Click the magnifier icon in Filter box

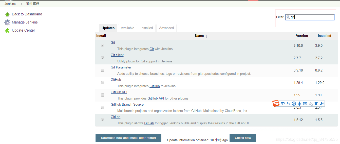tap(288, 17)
